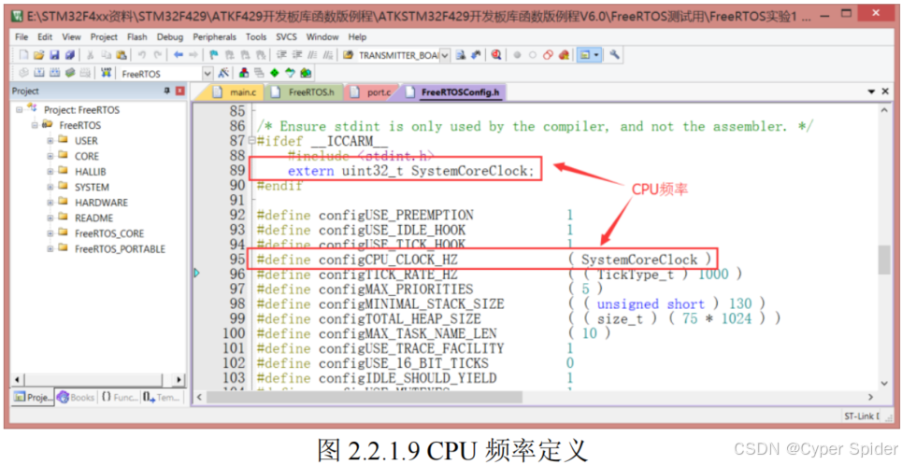Screen dimensions: 902x465
Task: Expand the HARDWARE folder node
Action: pos(50,203)
